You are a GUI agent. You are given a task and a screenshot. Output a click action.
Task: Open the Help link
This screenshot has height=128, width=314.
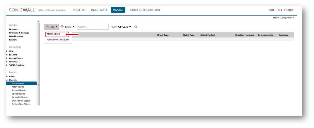(280, 10)
